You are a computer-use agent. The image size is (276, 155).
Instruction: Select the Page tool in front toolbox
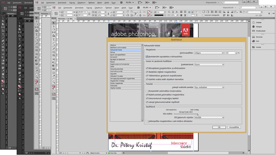54,29
